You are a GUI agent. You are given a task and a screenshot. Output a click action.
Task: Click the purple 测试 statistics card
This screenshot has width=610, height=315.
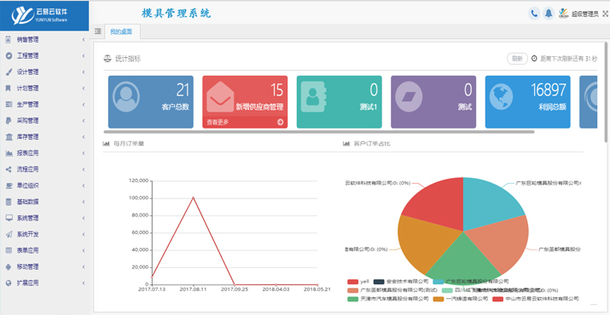[433, 102]
